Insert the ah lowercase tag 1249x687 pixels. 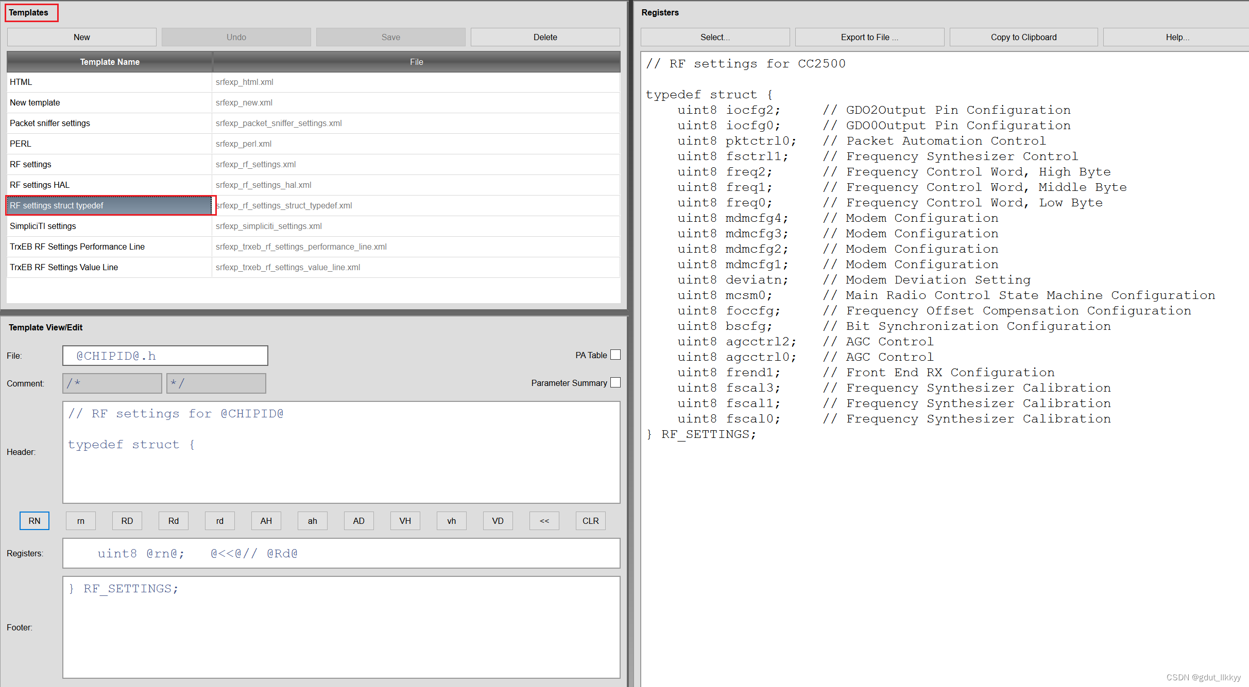[x=313, y=521]
